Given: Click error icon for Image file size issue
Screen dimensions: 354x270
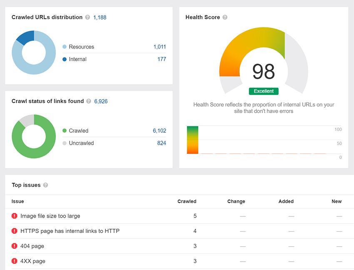Looking at the screenshot, I should [x=15, y=216].
